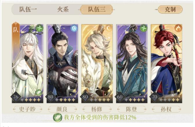Screen dimensions: 195x127
Task: Click the green buff icon beside damage reduction text
Action: click(x=57, y=117)
